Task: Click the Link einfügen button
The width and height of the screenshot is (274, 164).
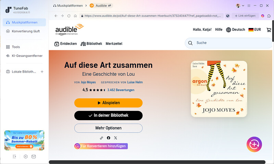Action: pyautogui.click(x=245, y=16)
